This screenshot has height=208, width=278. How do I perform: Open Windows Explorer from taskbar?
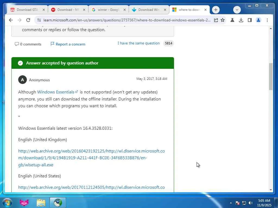tap(41, 203)
